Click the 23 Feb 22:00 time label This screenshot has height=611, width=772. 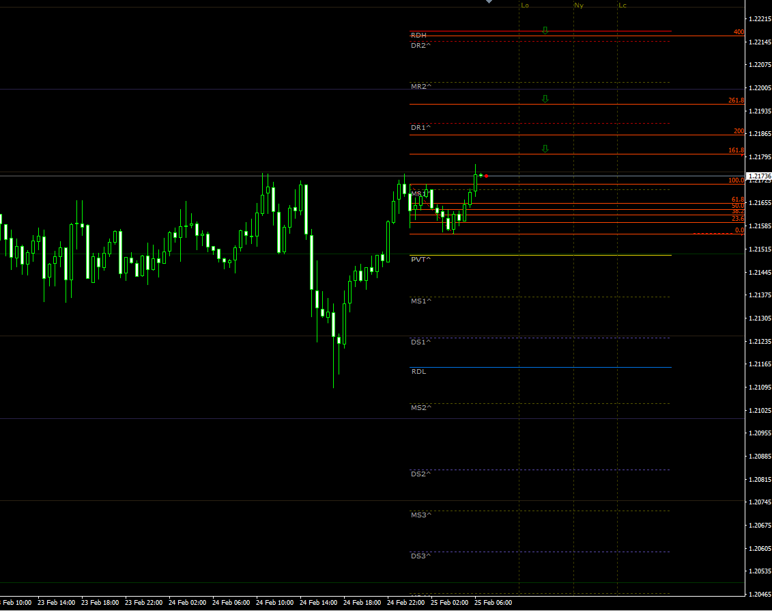pos(144,603)
